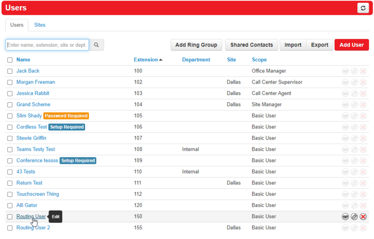The width and height of the screenshot is (374, 239).
Task: Delete Routing User with red X icon
Action: pyautogui.click(x=363, y=217)
